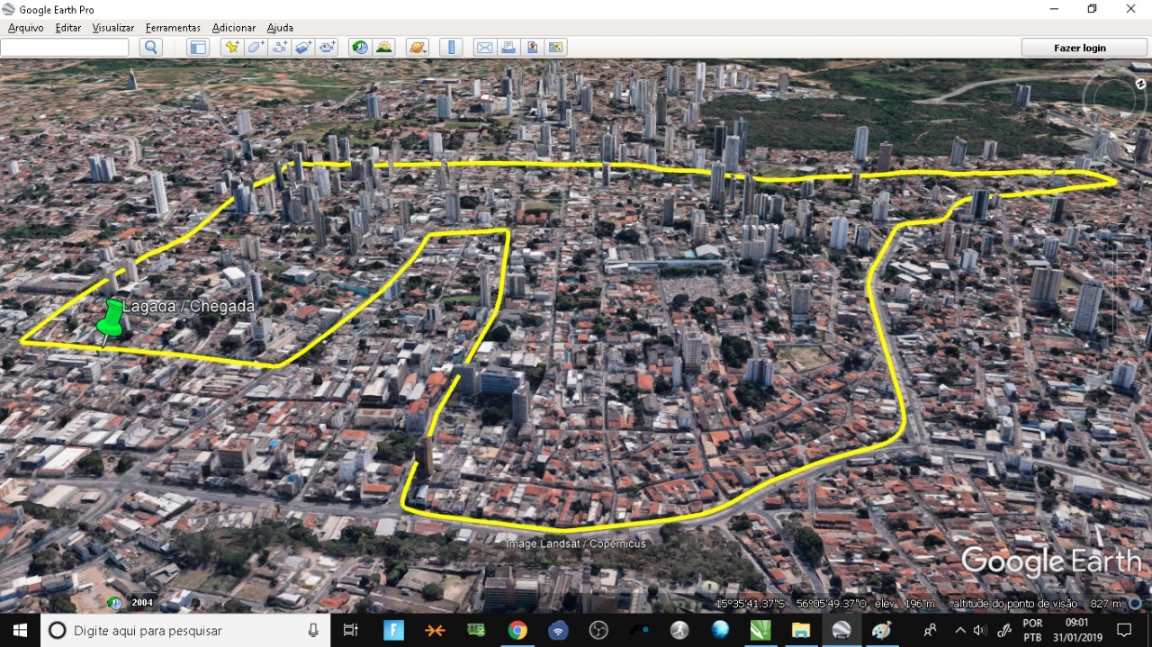1152x647 pixels.
Task: Click the 2004 historical imagery date
Action: [x=142, y=603]
